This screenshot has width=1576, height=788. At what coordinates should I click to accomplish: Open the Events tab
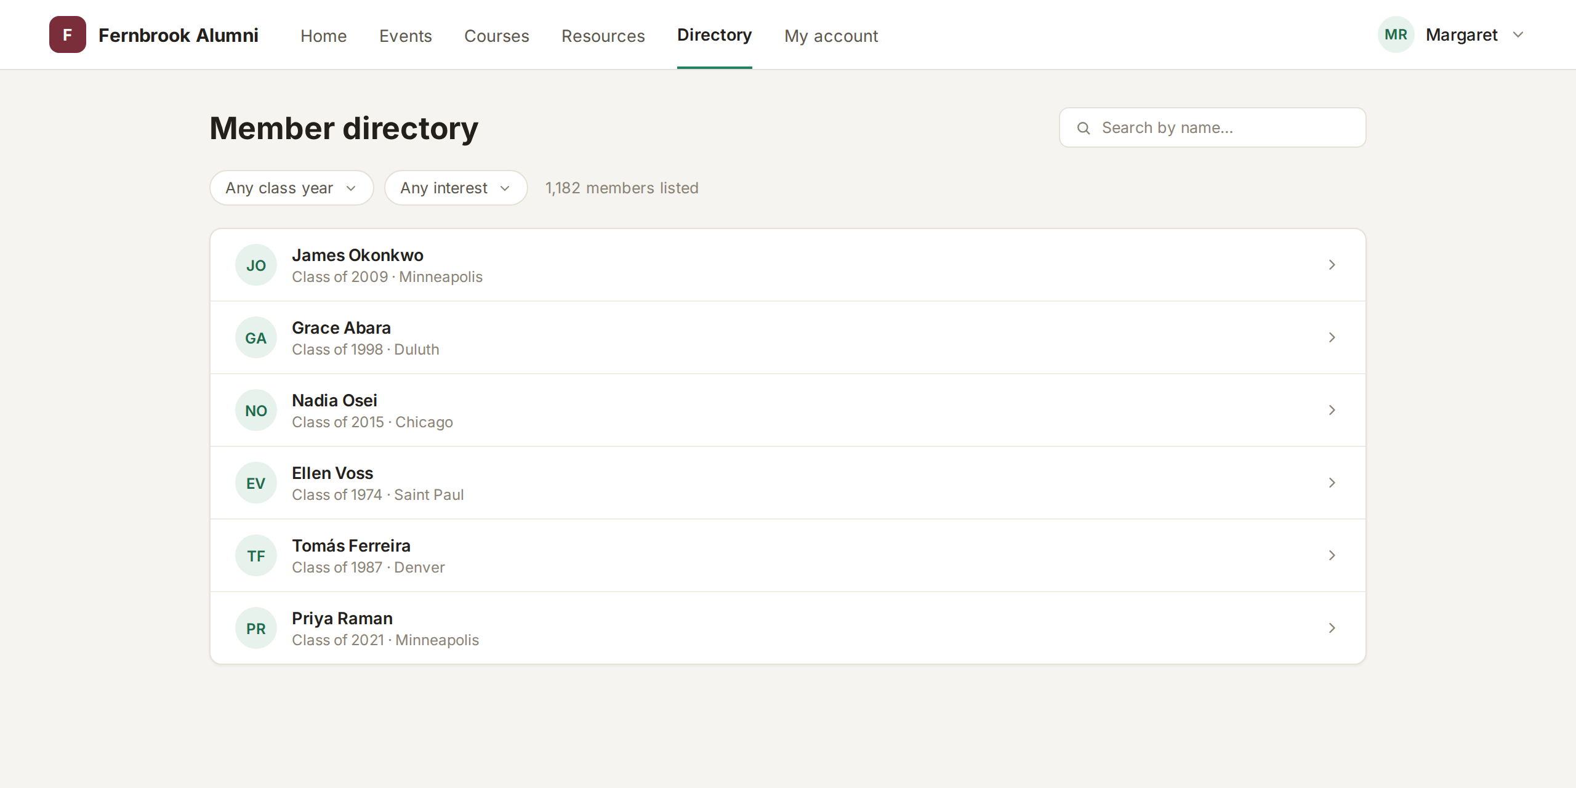coord(405,36)
